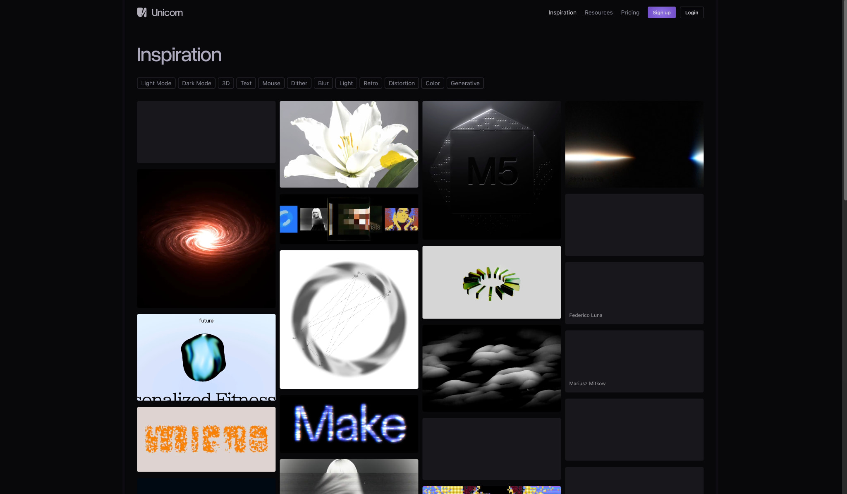This screenshot has width=847, height=494.
Task: Open the Resources nav link
Action: [x=598, y=12]
